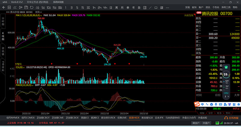Click the 外盘户 button
The image size is (241, 127).
206,123
